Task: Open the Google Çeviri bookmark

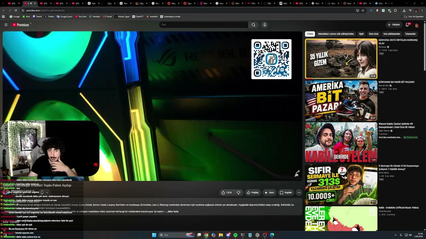Action: click(65, 16)
